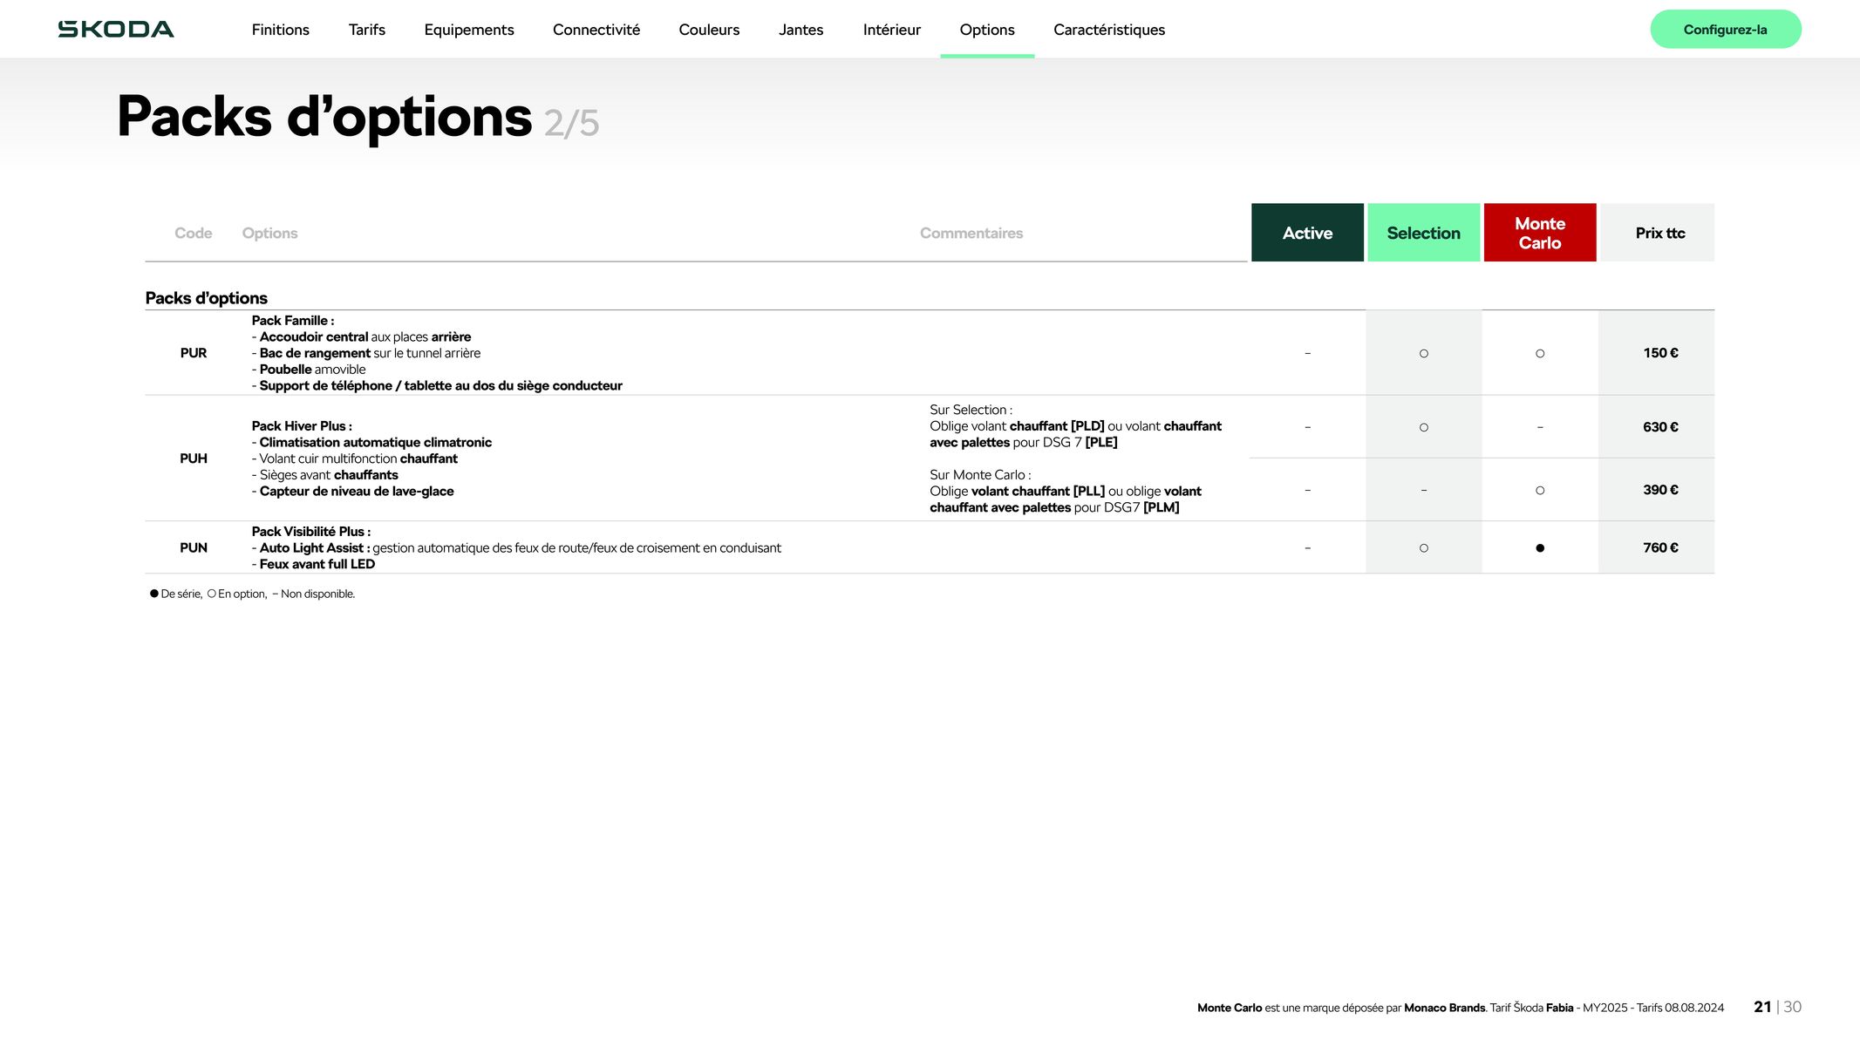Select the PUH code cell

(x=193, y=458)
